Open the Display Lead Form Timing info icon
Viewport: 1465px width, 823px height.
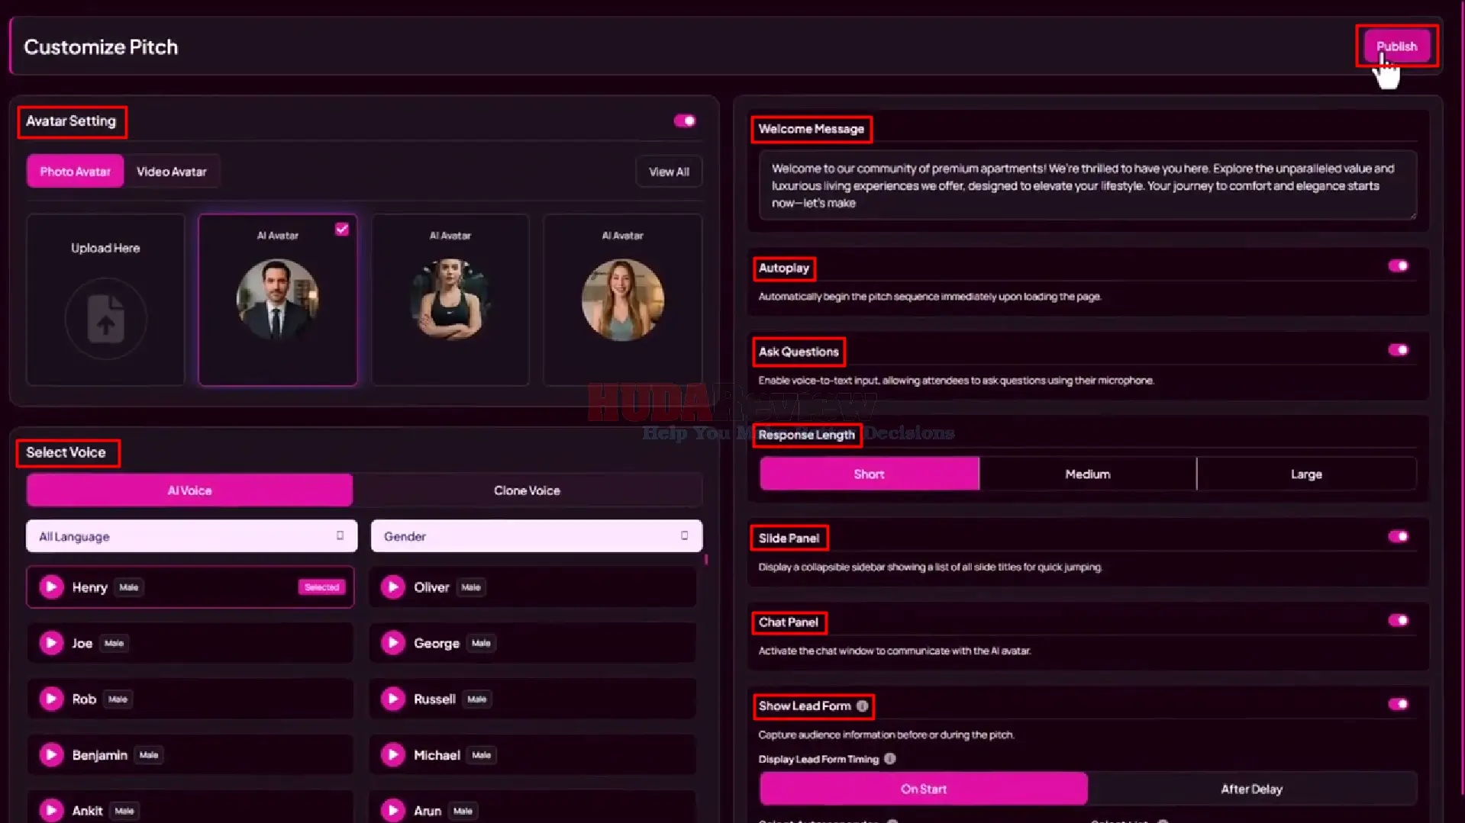(890, 759)
